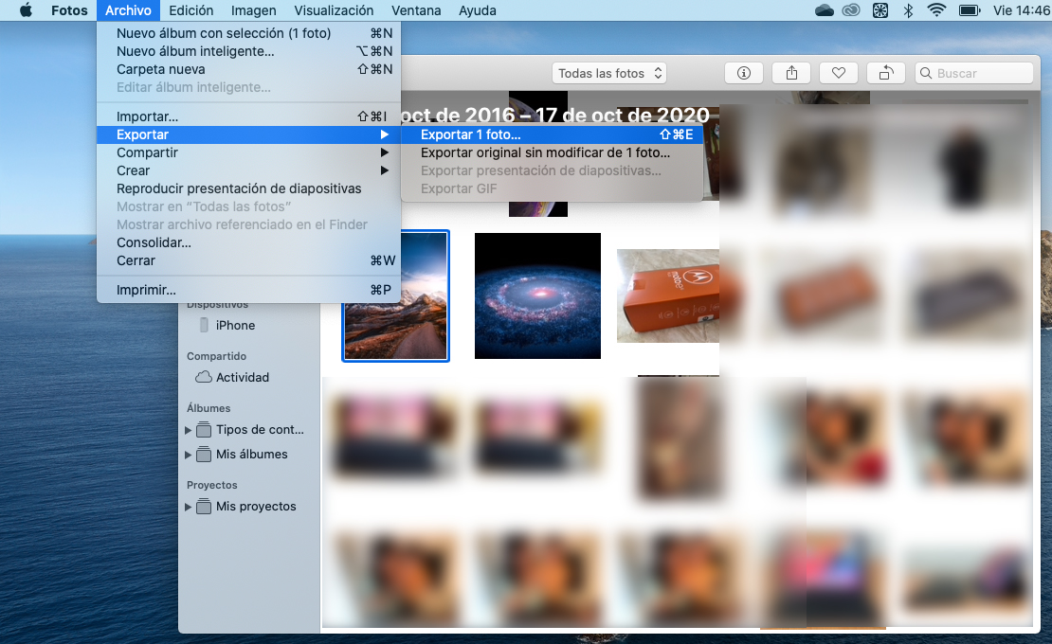Select Exportar original sin modificar option
This screenshot has height=644, width=1052.
tap(545, 152)
